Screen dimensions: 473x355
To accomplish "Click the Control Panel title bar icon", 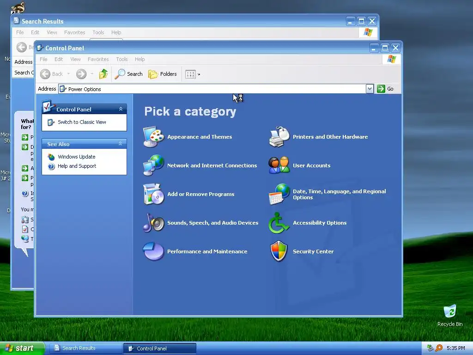I will click(x=40, y=48).
